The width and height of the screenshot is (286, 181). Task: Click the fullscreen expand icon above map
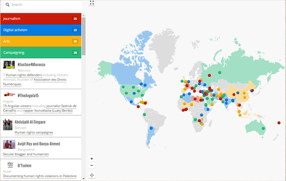(92, 3)
